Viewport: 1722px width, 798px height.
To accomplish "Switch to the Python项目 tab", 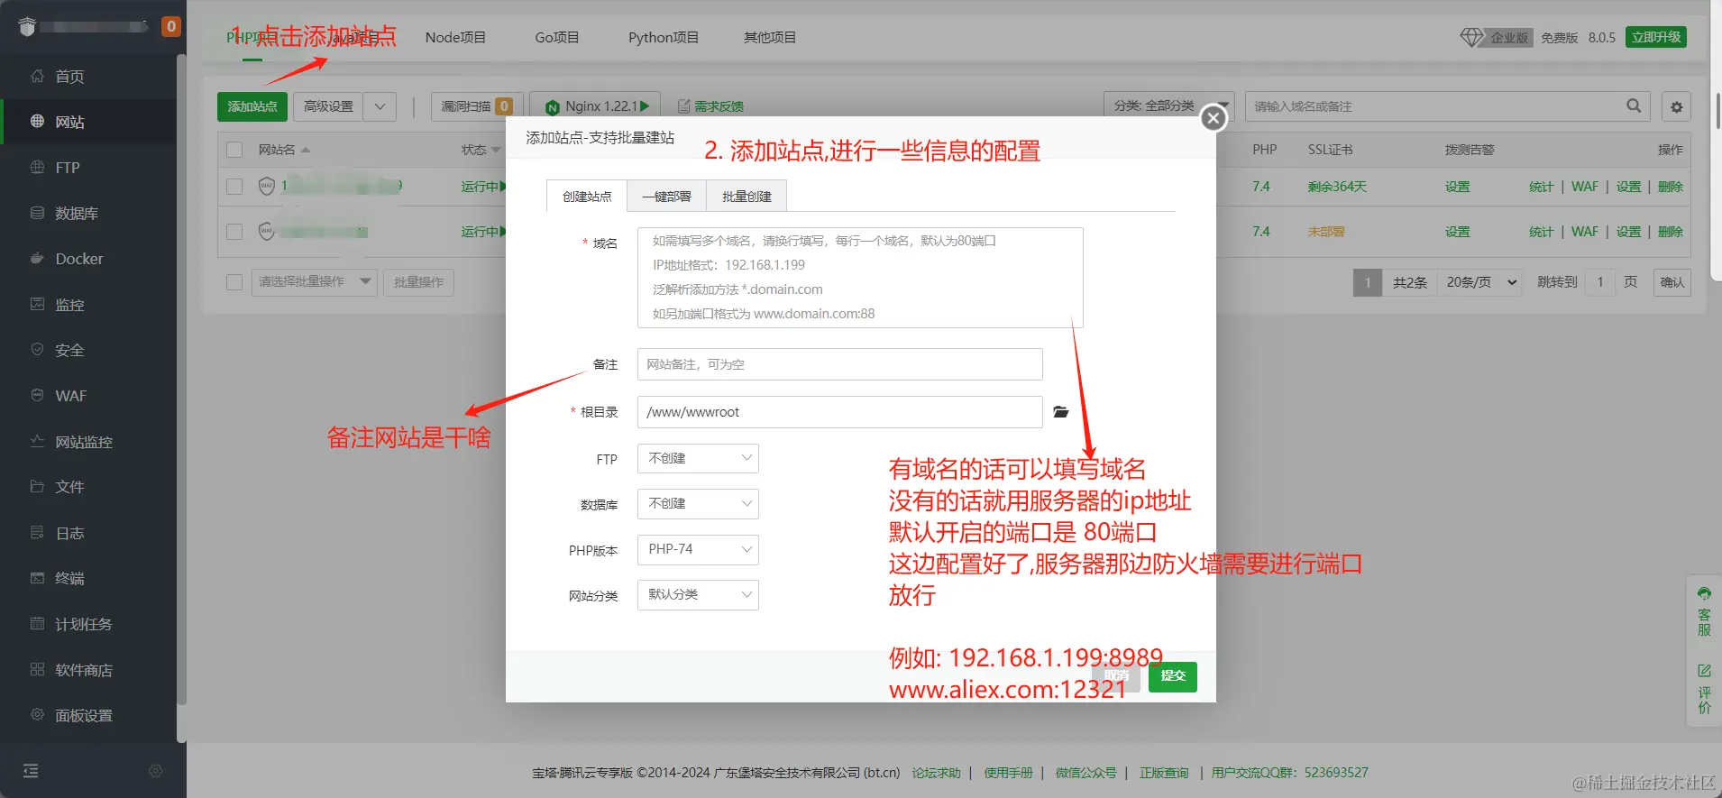I will click(664, 37).
